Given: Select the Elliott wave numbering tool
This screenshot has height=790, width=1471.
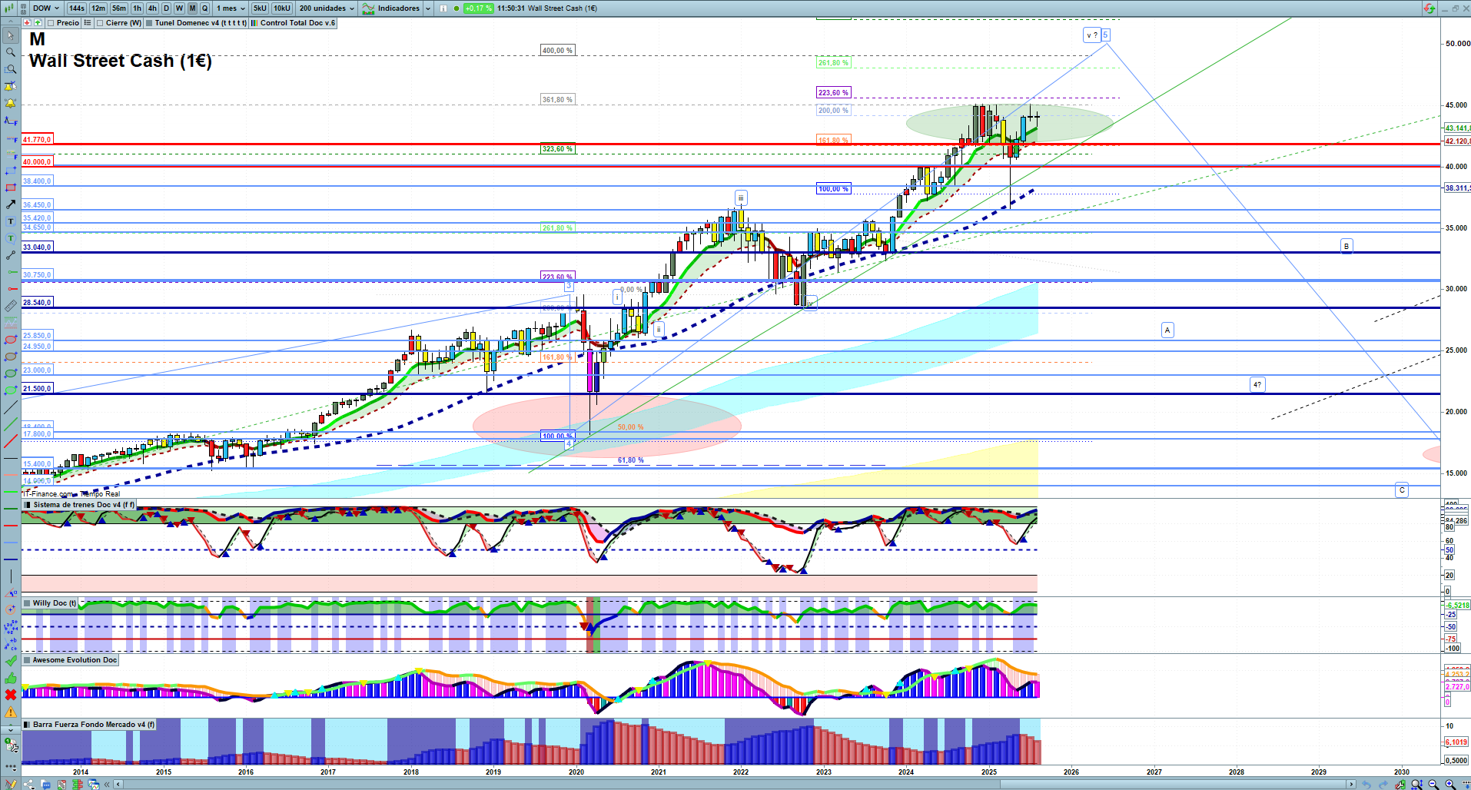Looking at the screenshot, I should tap(10, 627).
